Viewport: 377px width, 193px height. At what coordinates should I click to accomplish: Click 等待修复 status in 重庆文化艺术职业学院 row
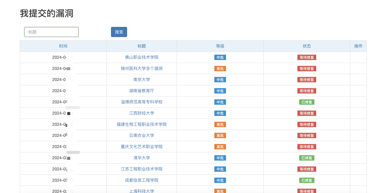pos(307,147)
